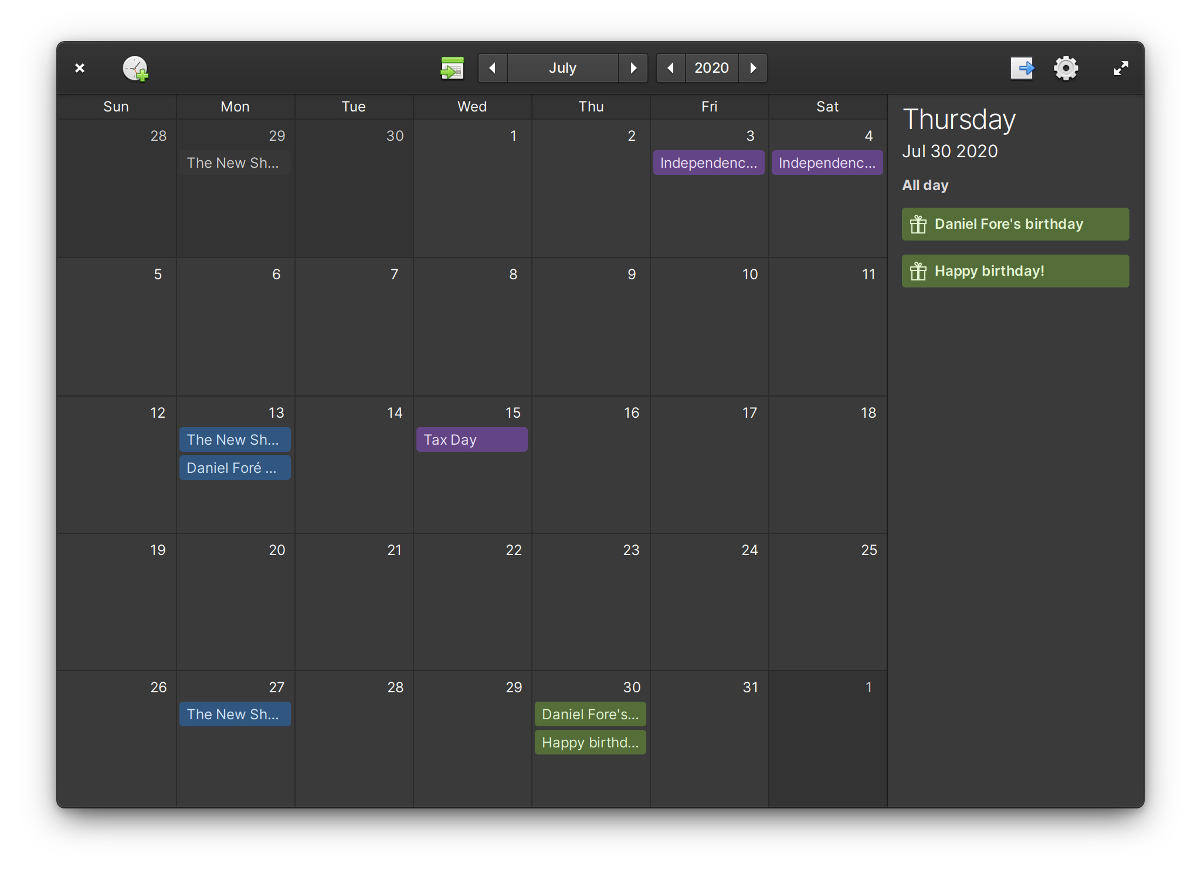Open the Tax Day event
The width and height of the screenshot is (1201, 880).
click(x=471, y=440)
